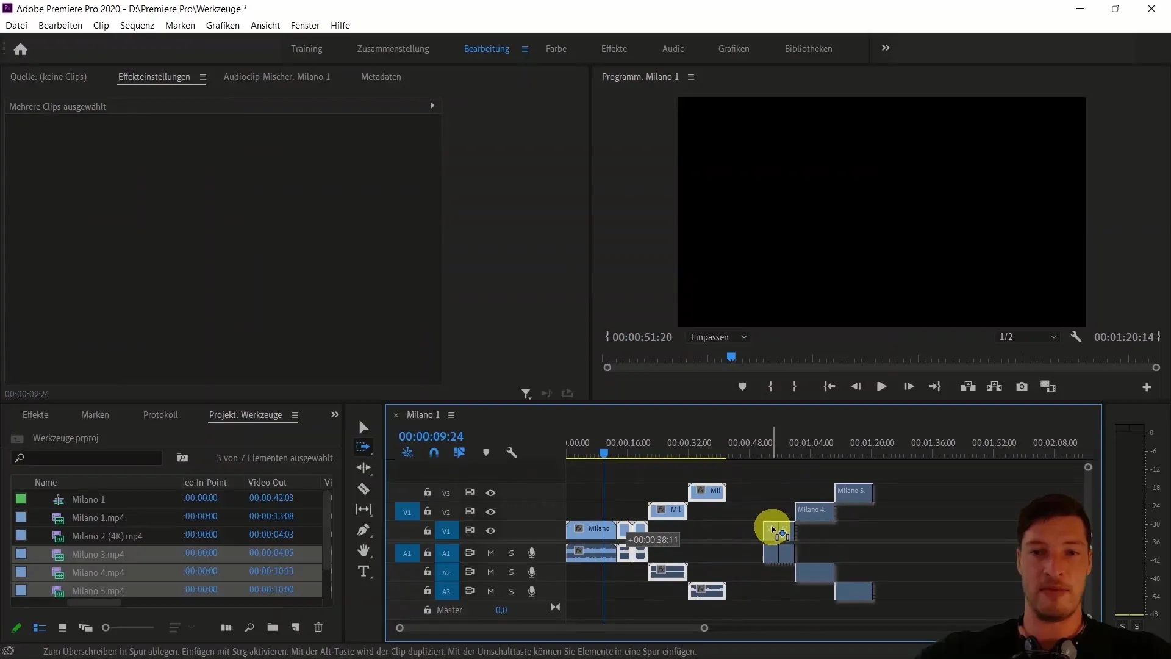This screenshot has height=659, width=1171.
Task: Export frame with camera icon
Action: [x=1022, y=387]
